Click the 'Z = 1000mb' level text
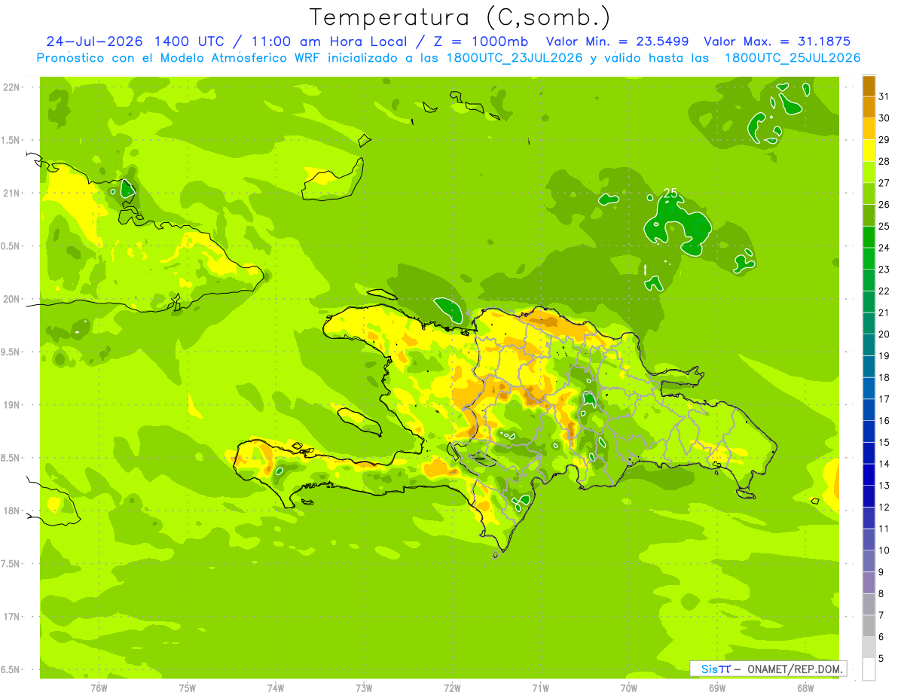The width and height of the screenshot is (904, 698). point(480,41)
